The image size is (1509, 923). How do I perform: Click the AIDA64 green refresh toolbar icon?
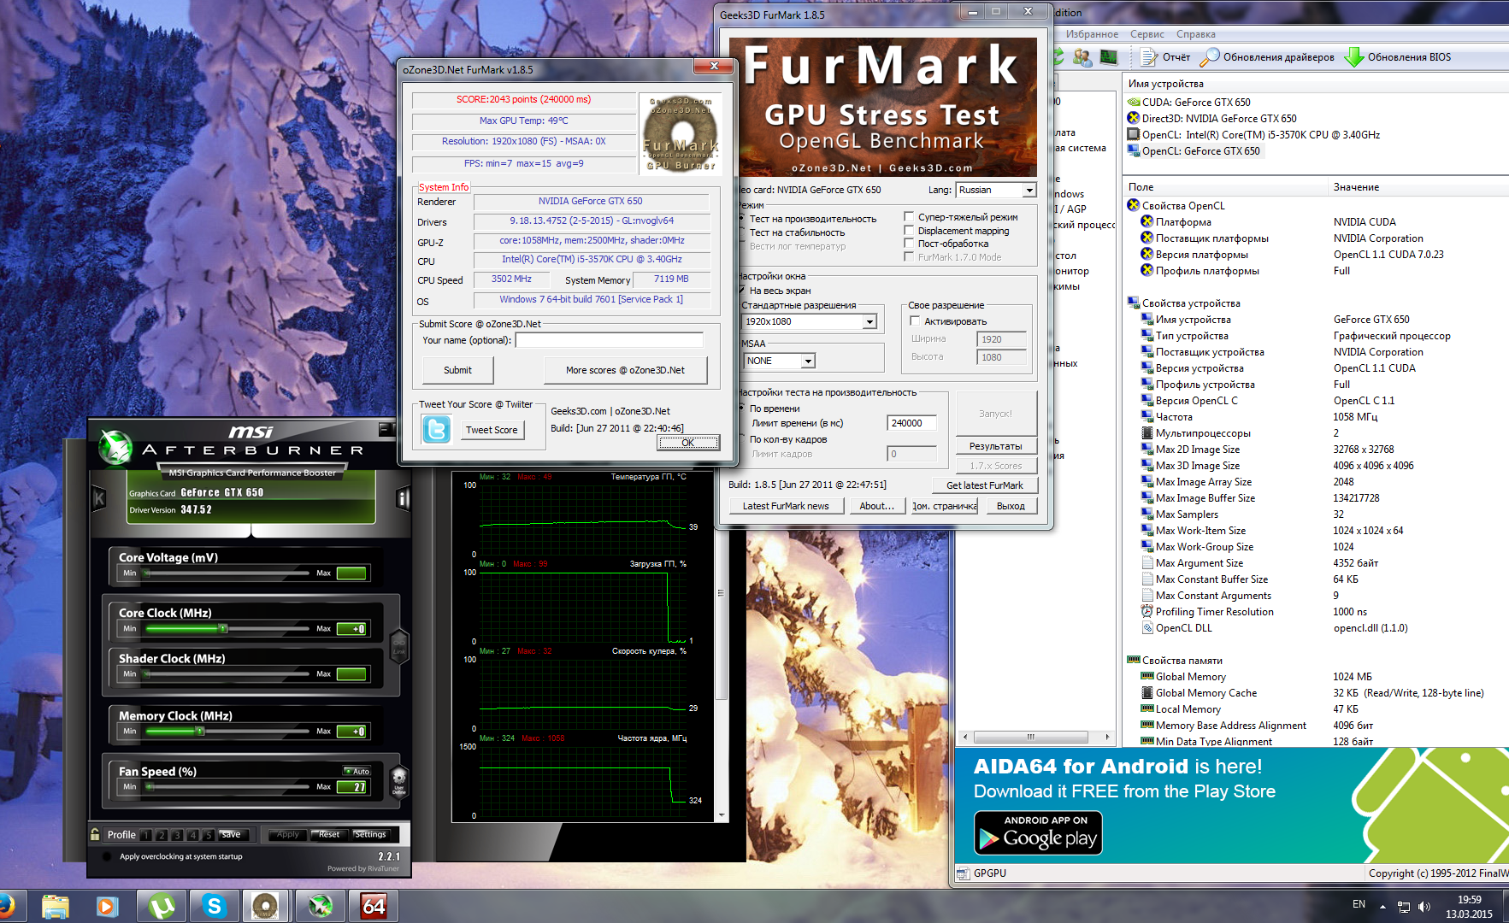pos(1058,57)
